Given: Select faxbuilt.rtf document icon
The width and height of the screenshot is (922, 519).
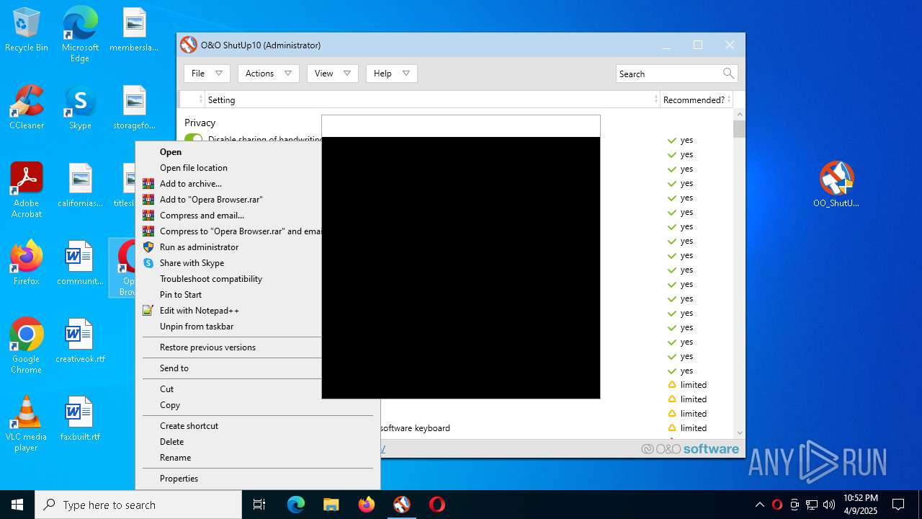Looking at the screenshot, I should 80,420.
